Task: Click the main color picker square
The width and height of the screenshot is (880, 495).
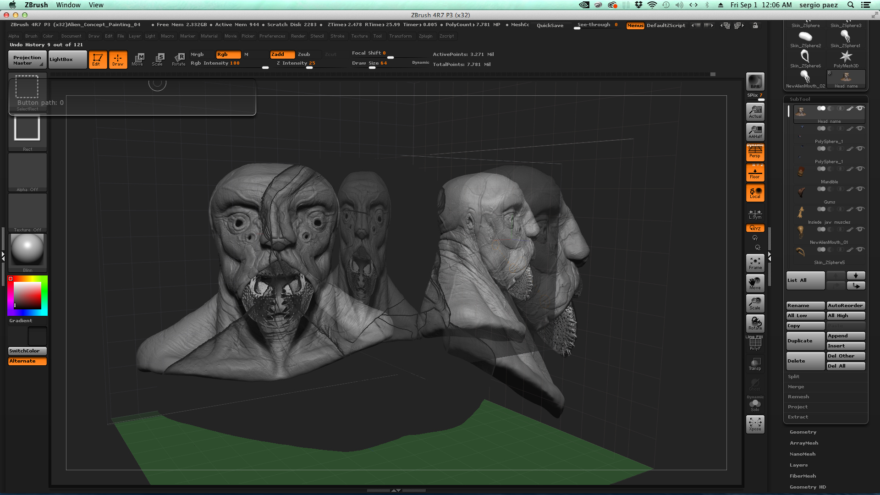Action: [x=27, y=296]
